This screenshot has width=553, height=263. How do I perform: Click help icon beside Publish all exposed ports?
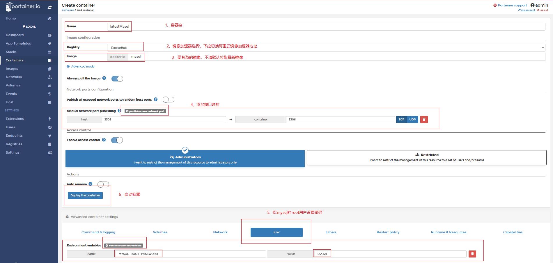156,99
